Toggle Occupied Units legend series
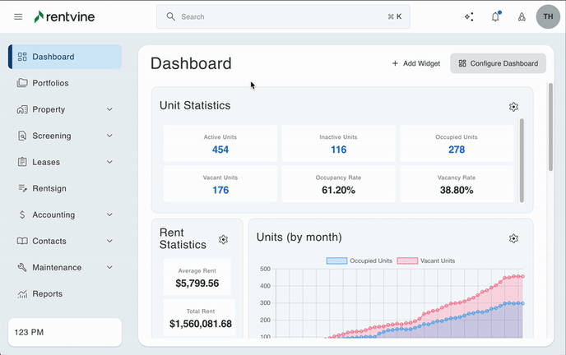The height and width of the screenshot is (355, 566). click(358, 260)
